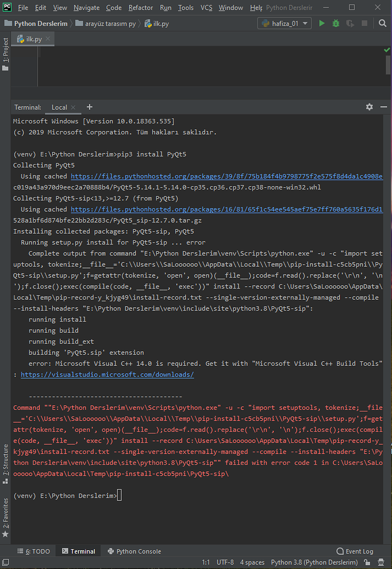Click the files.pythonhosted.org PyQt5 wheel link
This screenshot has width=392, height=569.
[x=226, y=176]
